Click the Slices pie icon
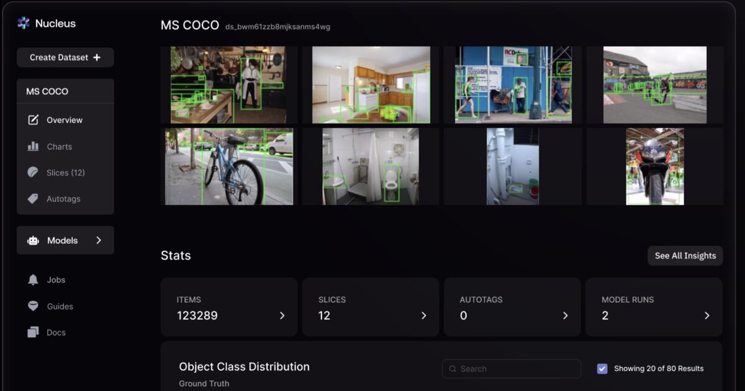 (x=34, y=173)
